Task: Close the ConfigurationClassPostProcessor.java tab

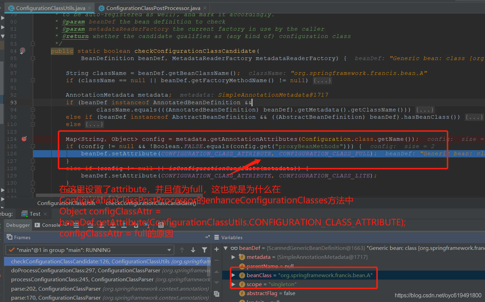Action: coord(205,8)
